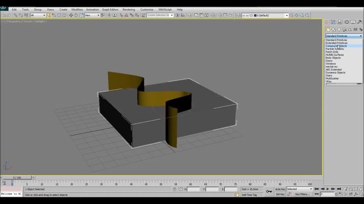Open the Customize menu
The image size is (364, 204).
click(147, 10)
